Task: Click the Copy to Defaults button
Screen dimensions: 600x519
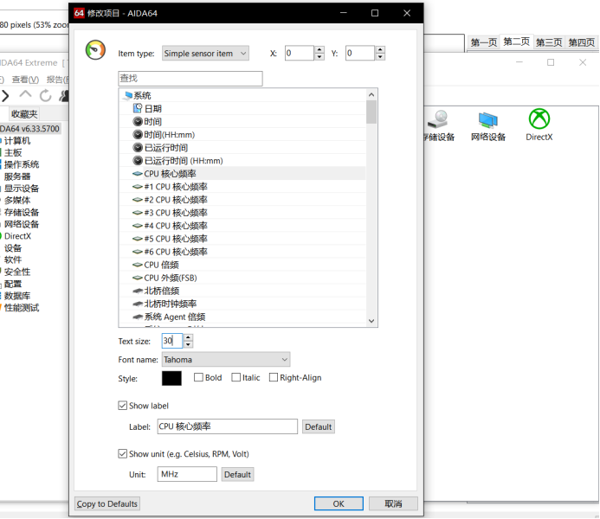Action: 107,504
